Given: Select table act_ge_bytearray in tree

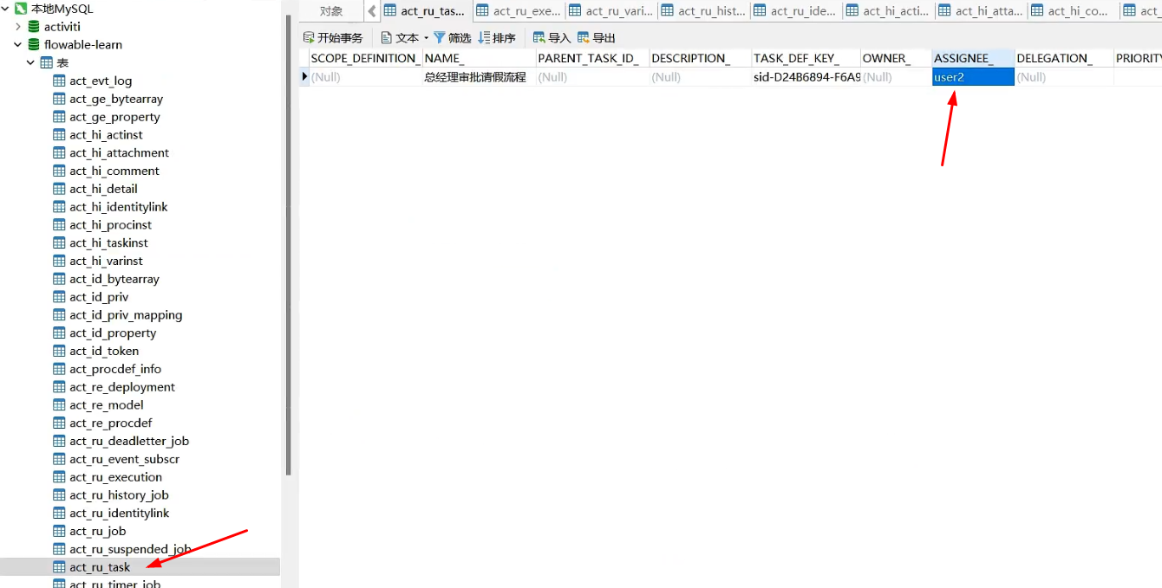Looking at the screenshot, I should 116,99.
